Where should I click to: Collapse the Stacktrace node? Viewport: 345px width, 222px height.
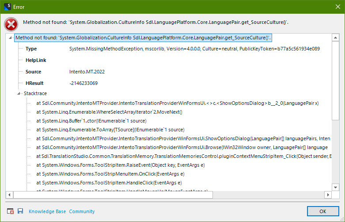pos(19,93)
